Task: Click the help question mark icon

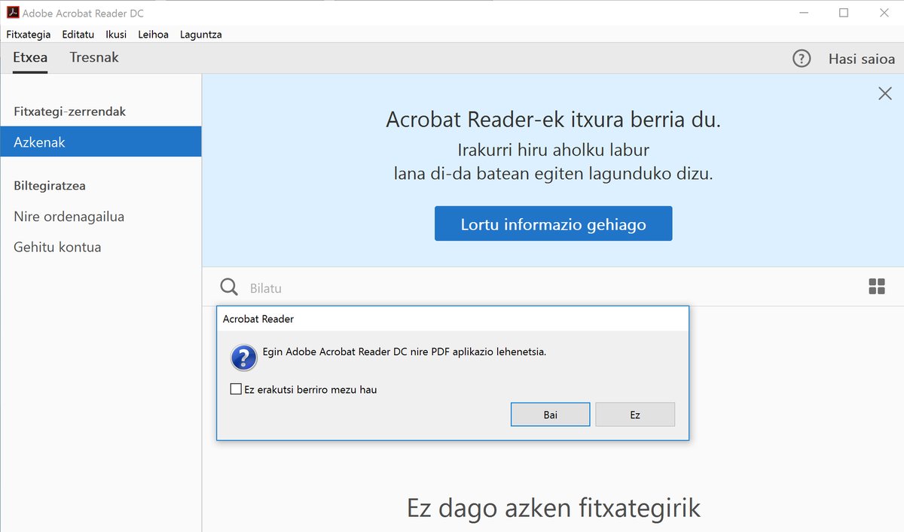Action: pos(802,58)
